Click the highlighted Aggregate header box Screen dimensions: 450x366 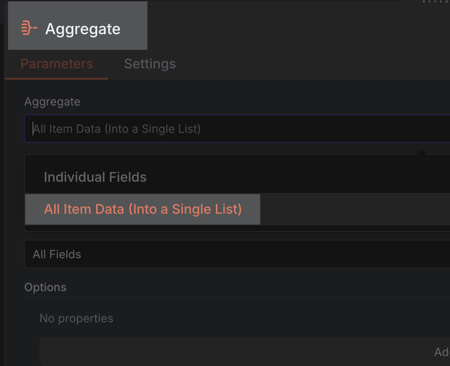(78, 26)
